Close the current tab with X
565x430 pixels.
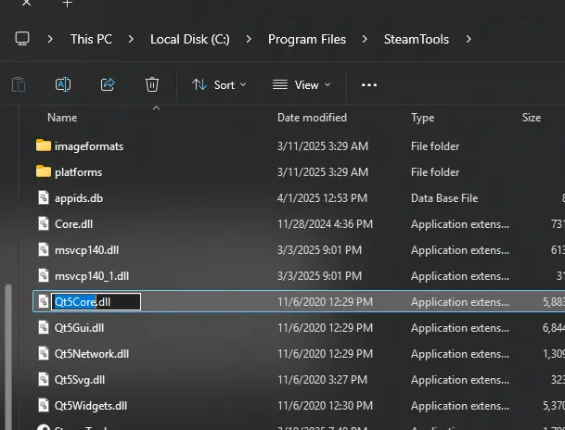[x=26, y=3]
